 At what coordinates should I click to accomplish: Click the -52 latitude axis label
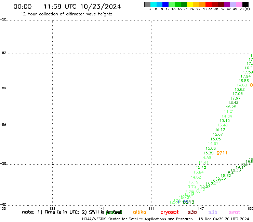pos(3,53)
